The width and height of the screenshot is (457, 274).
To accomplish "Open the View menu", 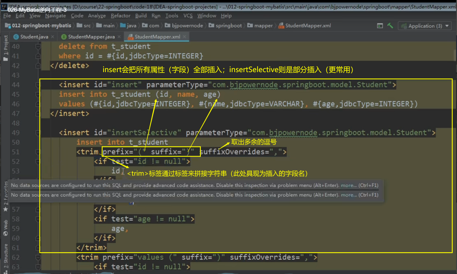I will coord(35,16).
